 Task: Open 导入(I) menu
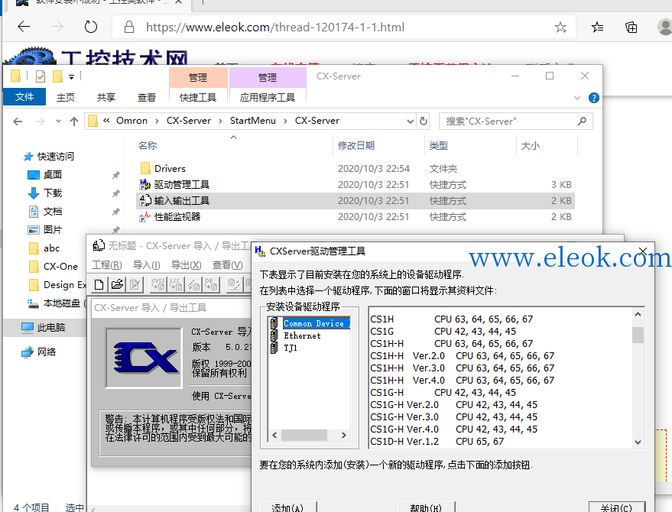(x=147, y=265)
